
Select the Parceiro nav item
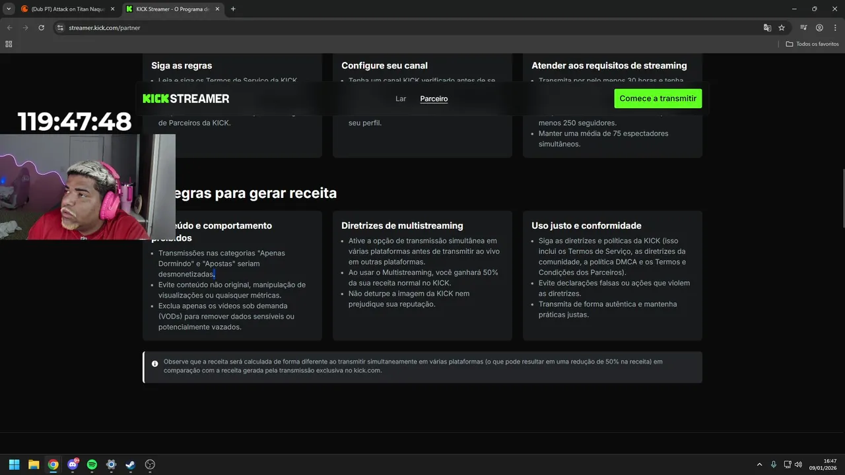(434, 98)
